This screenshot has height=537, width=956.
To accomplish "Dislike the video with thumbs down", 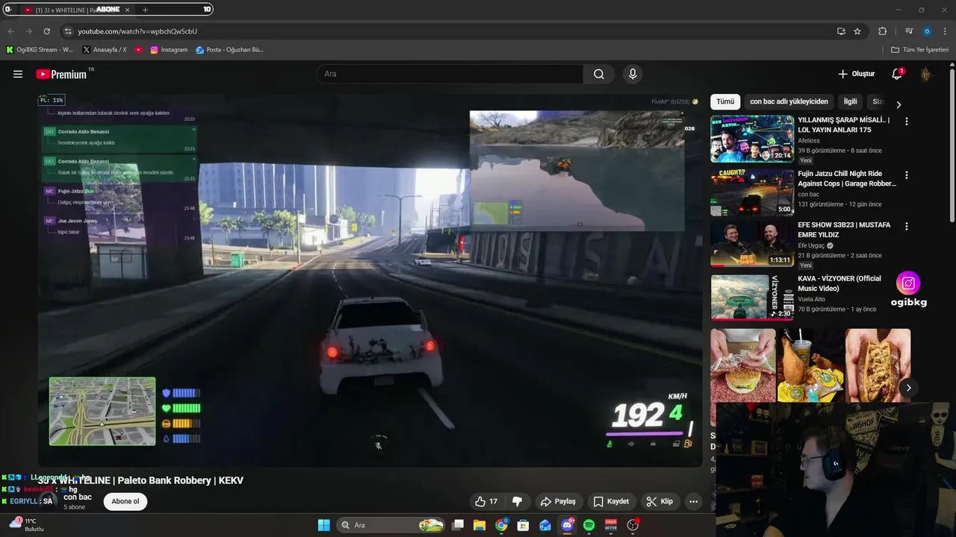I will pos(517,501).
